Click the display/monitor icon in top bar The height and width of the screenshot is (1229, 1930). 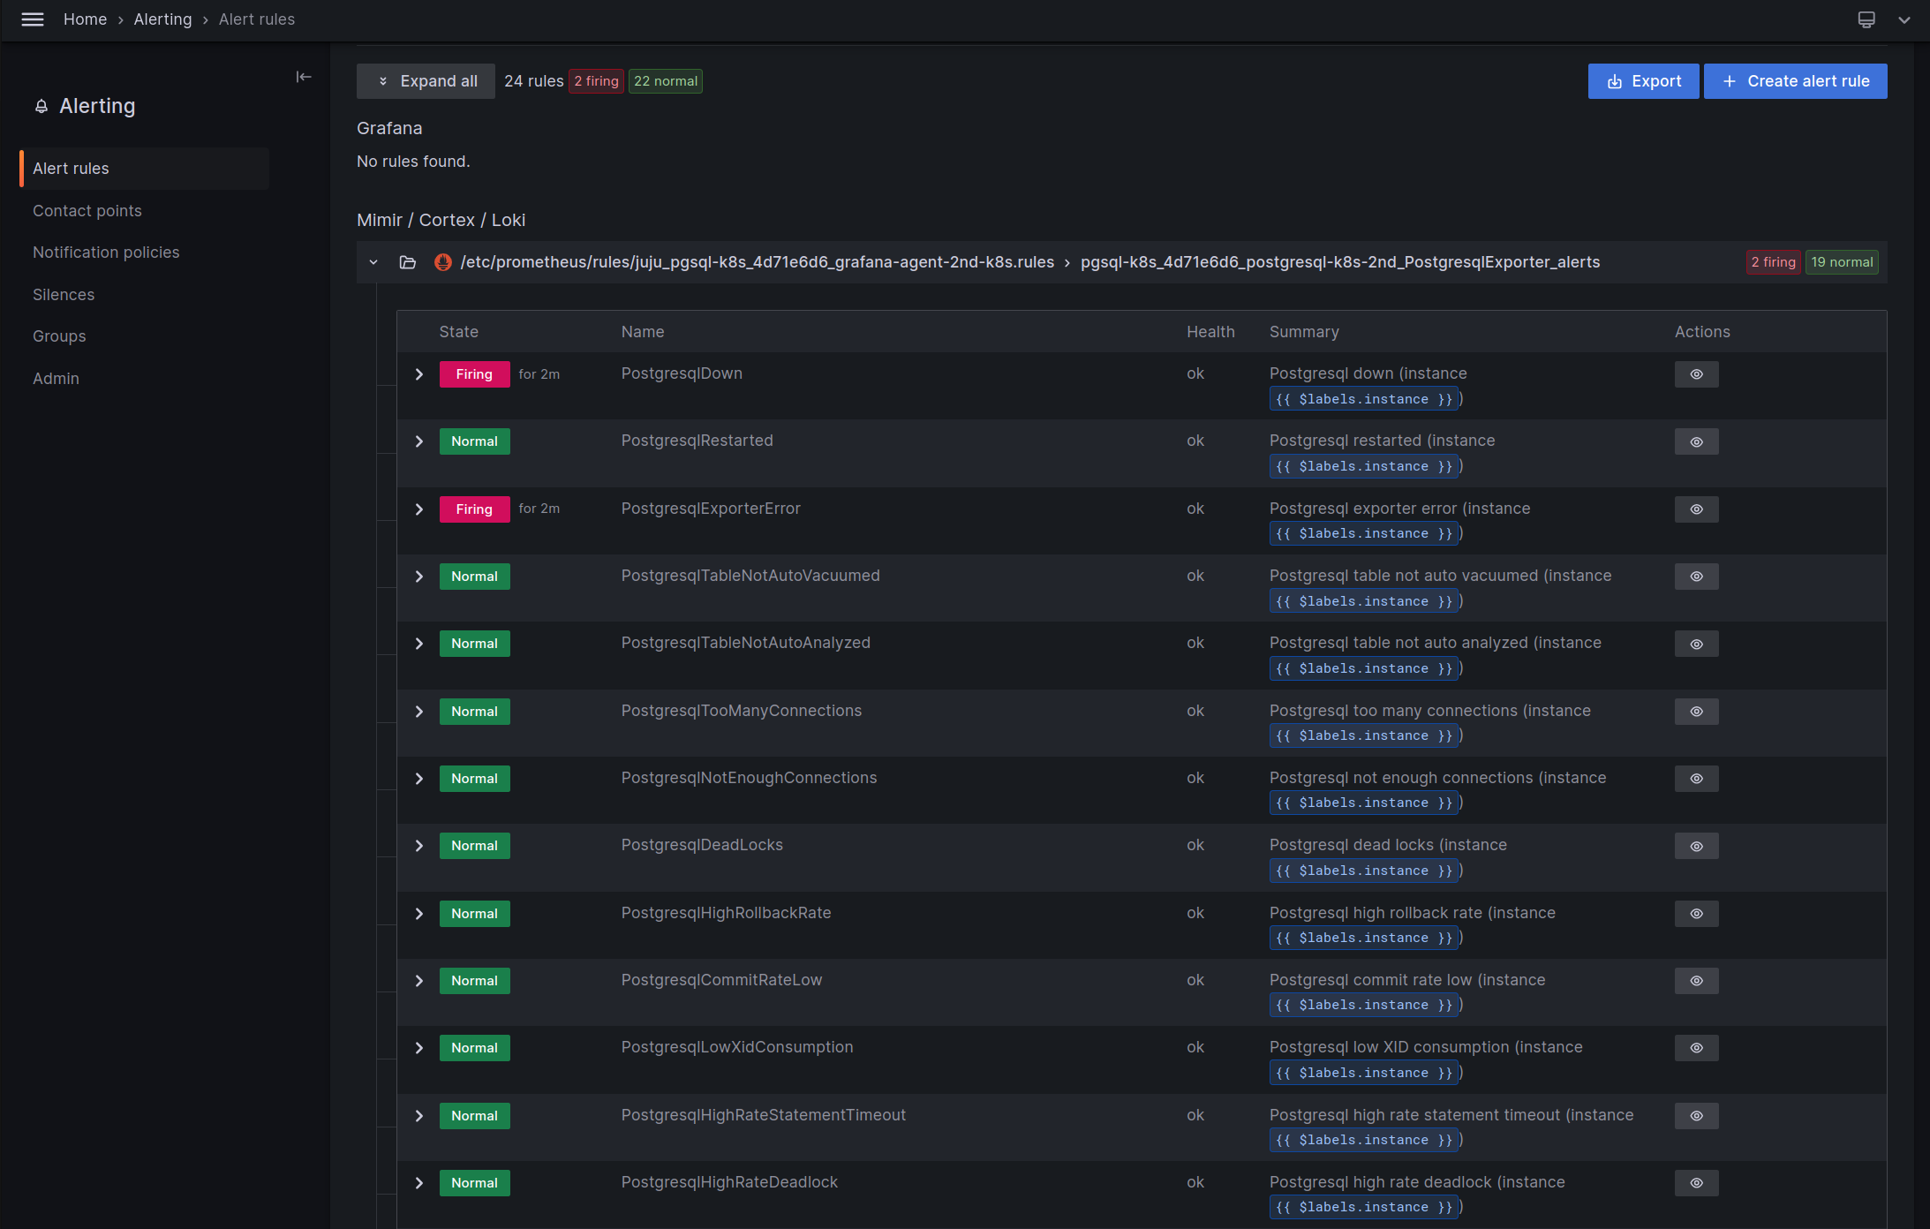point(1865,19)
